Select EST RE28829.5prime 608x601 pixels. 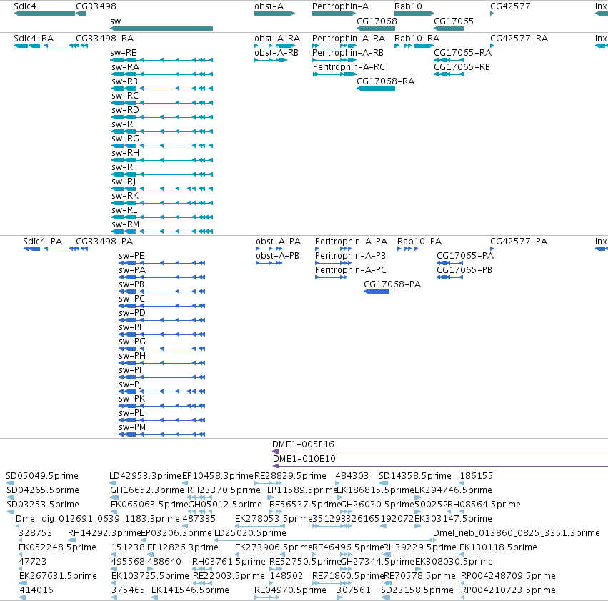[x=268, y=483]
